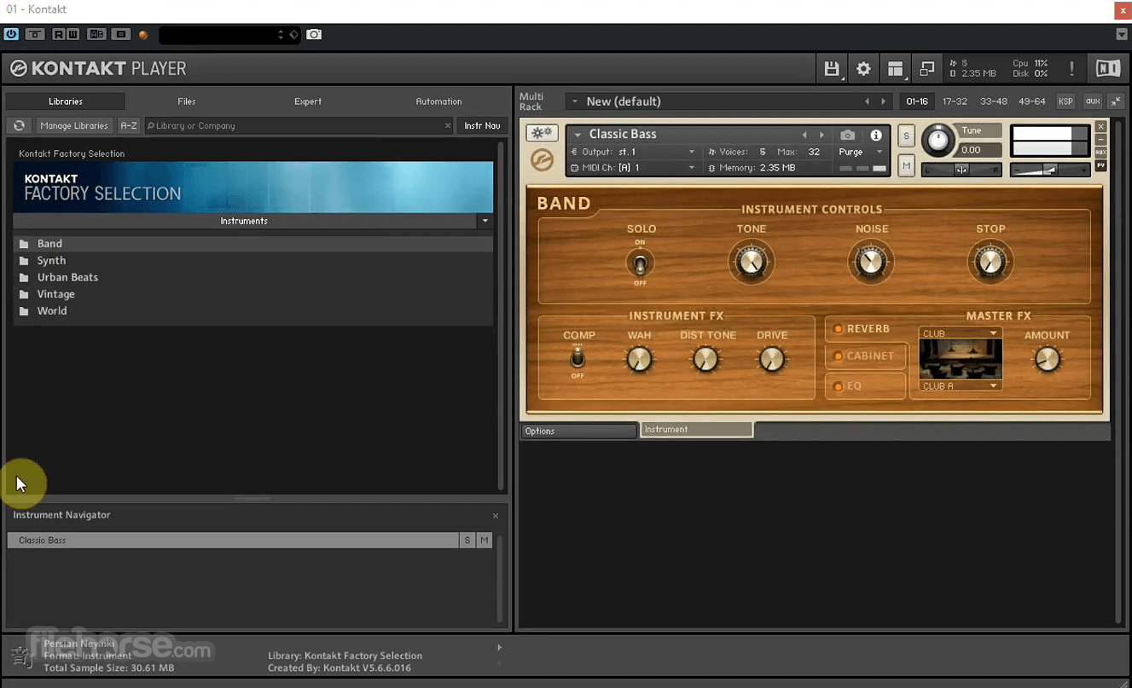Show Classic Bass info icon
Image resolution: width=1132 pixels, height=688 pixels.
[876, 135]
